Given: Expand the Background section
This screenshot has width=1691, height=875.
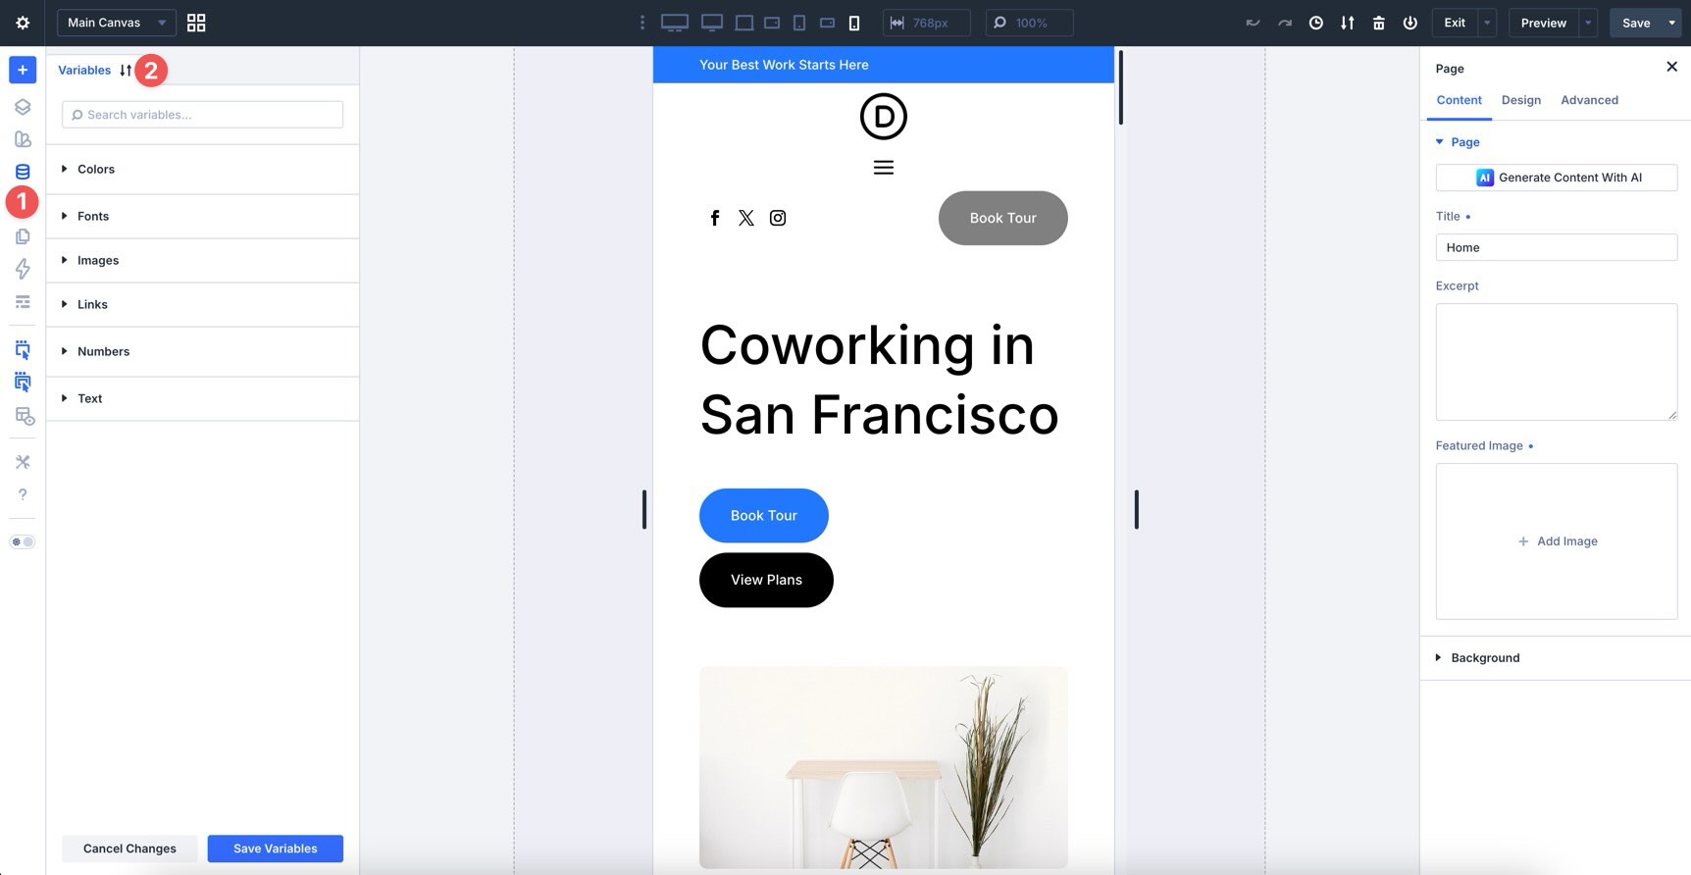Looking at the screenshot, I should [1556, 658].
